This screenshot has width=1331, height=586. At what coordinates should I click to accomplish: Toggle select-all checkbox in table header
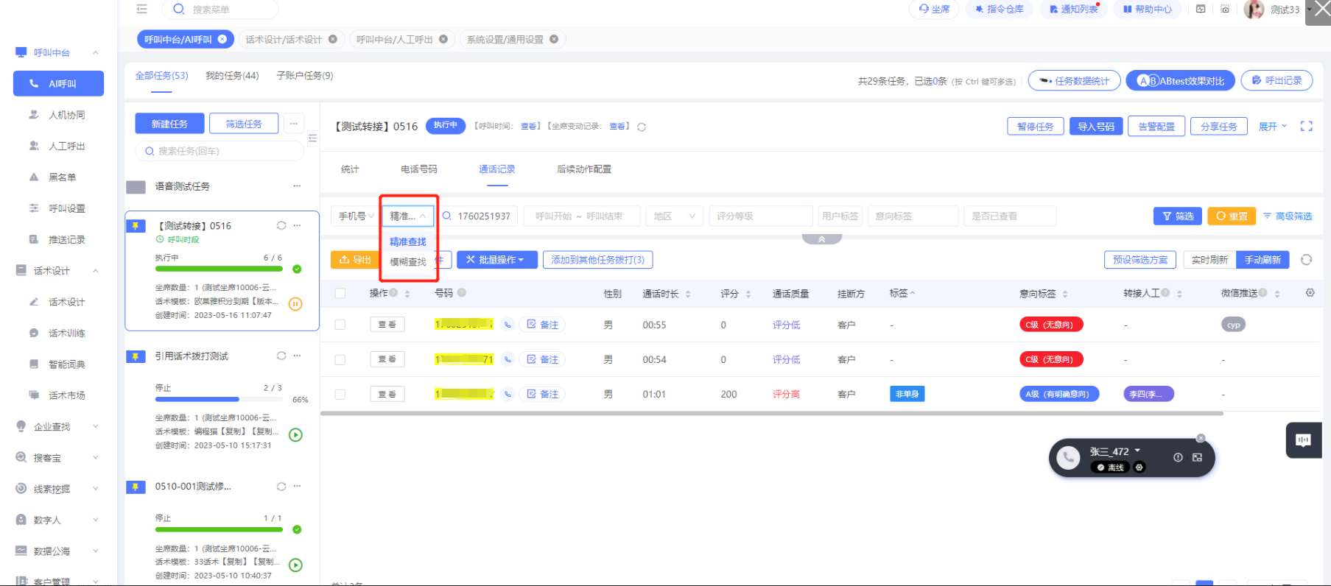tap(340, 293)
